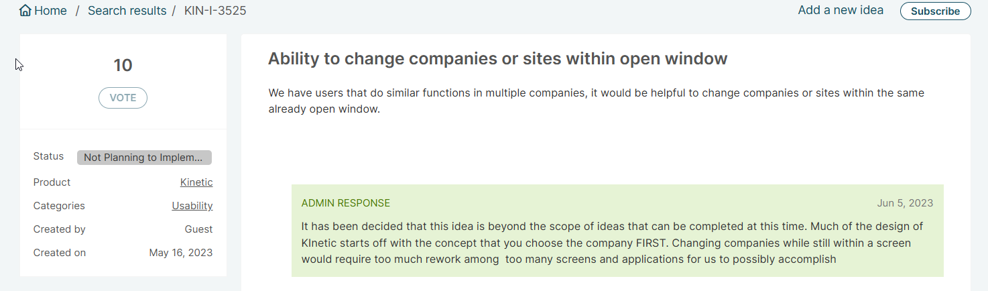Click the vote count number 10
The height and width of the screenshot is (291, 988).
tap(123, 65)
